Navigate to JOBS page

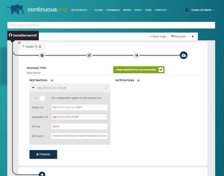point(148,10)
